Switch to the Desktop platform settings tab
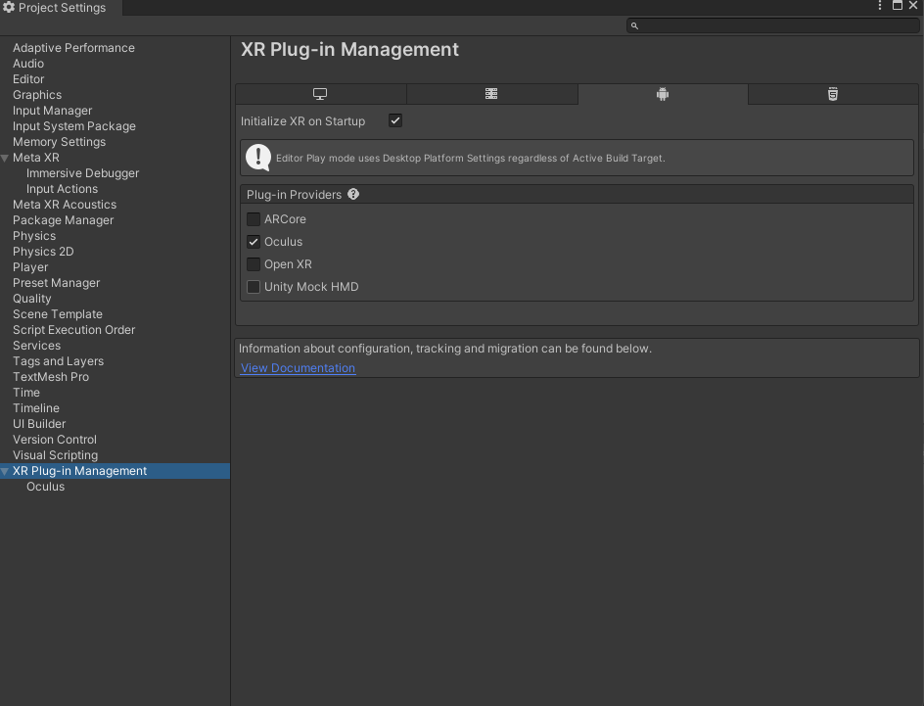Image resolution: width=924 pixels, height=706 pixels. click(320, 94)
